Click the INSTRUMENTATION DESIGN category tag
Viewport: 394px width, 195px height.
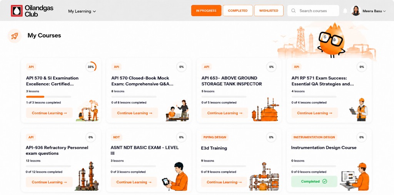314,137
